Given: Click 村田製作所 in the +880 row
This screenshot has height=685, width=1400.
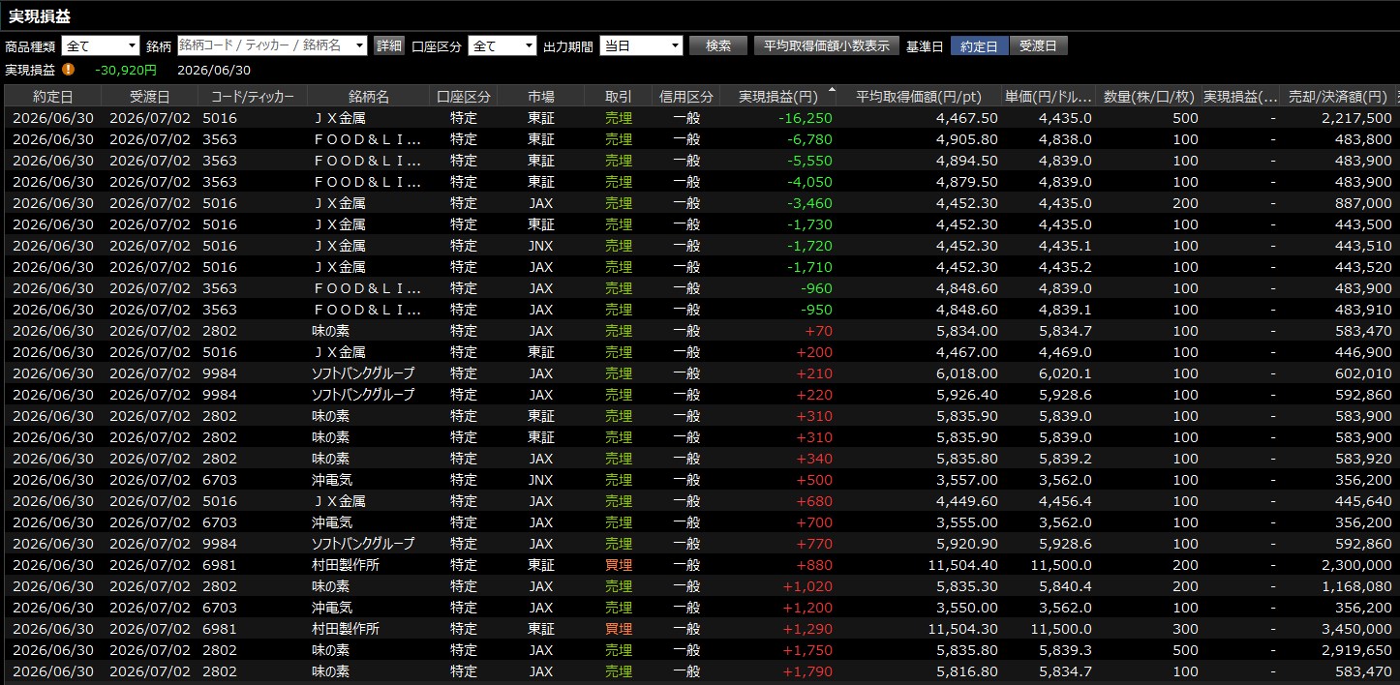Looking at the screenshot, I should (345, 565).
